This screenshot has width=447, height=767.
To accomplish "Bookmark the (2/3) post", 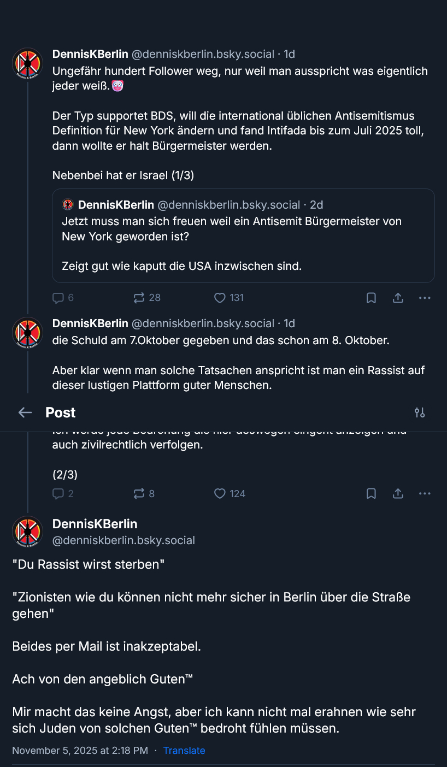I will [371, 494].
